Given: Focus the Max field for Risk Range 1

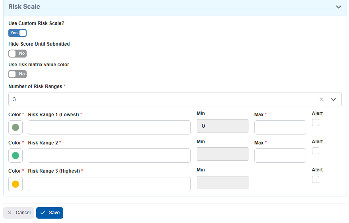Looking at the screenshot, I should click(280, 127).
